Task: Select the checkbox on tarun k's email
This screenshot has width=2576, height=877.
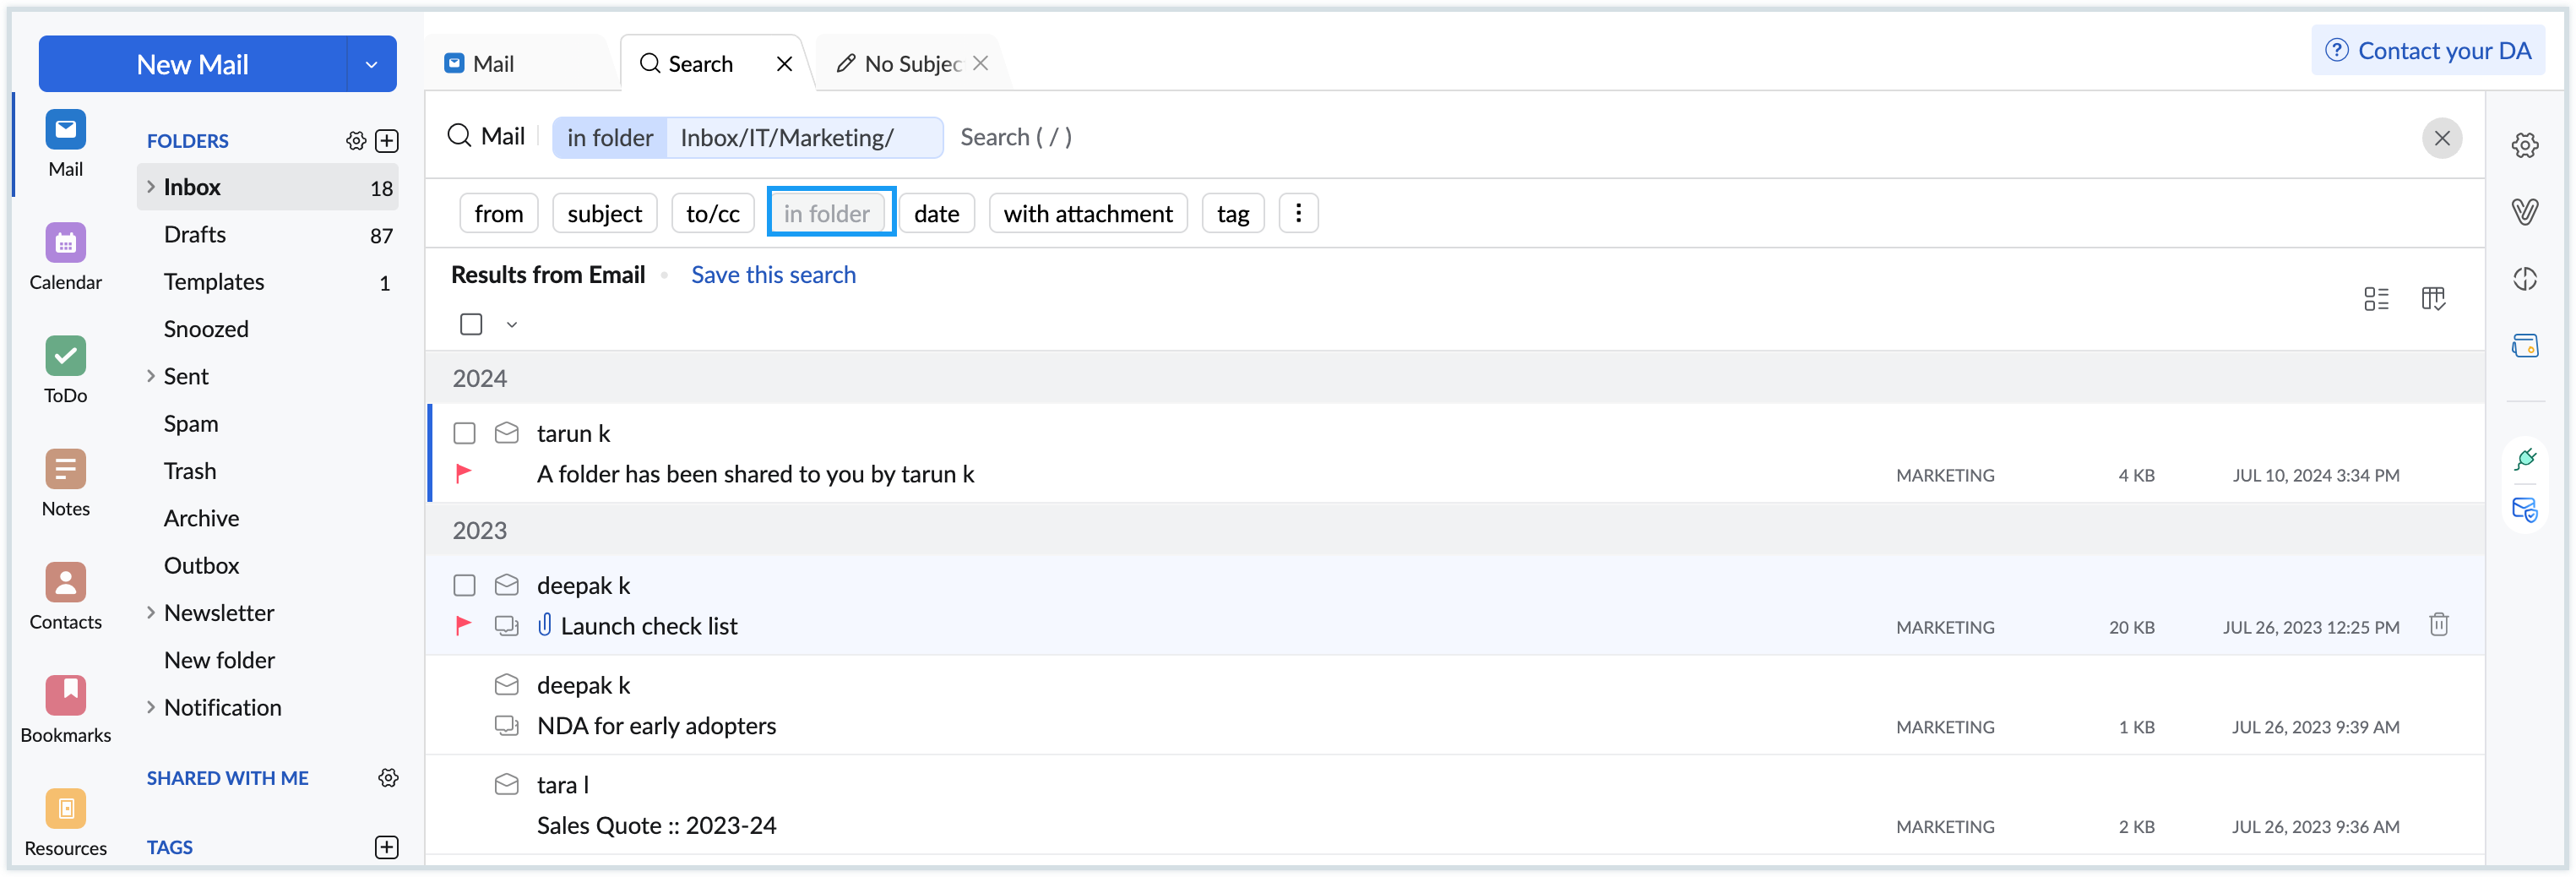Action: coord(464,433)
